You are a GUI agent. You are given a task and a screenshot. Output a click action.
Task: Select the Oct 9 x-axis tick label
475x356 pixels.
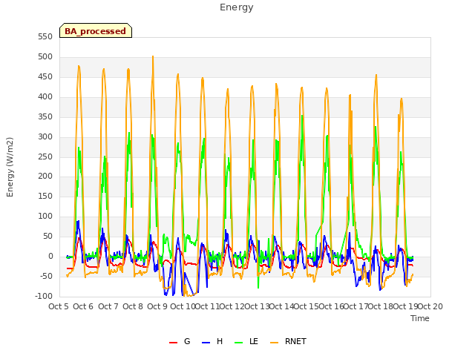[x=157, y=306]
